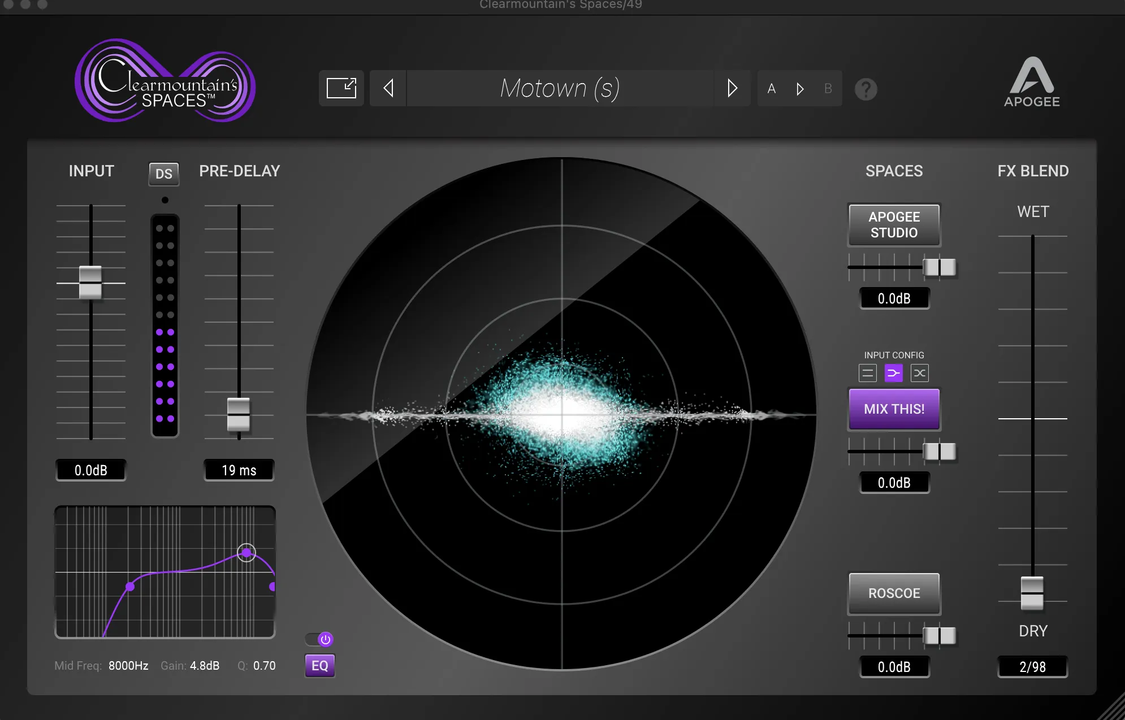This screenshot has width=1125, height=720.
Task: Toggle the DS de-esser button
Action: [x=164, y=174]
